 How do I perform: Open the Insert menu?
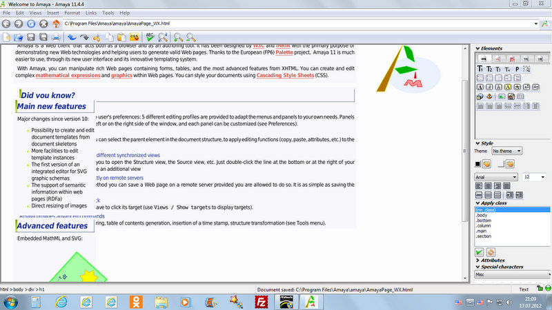point(53,12)
